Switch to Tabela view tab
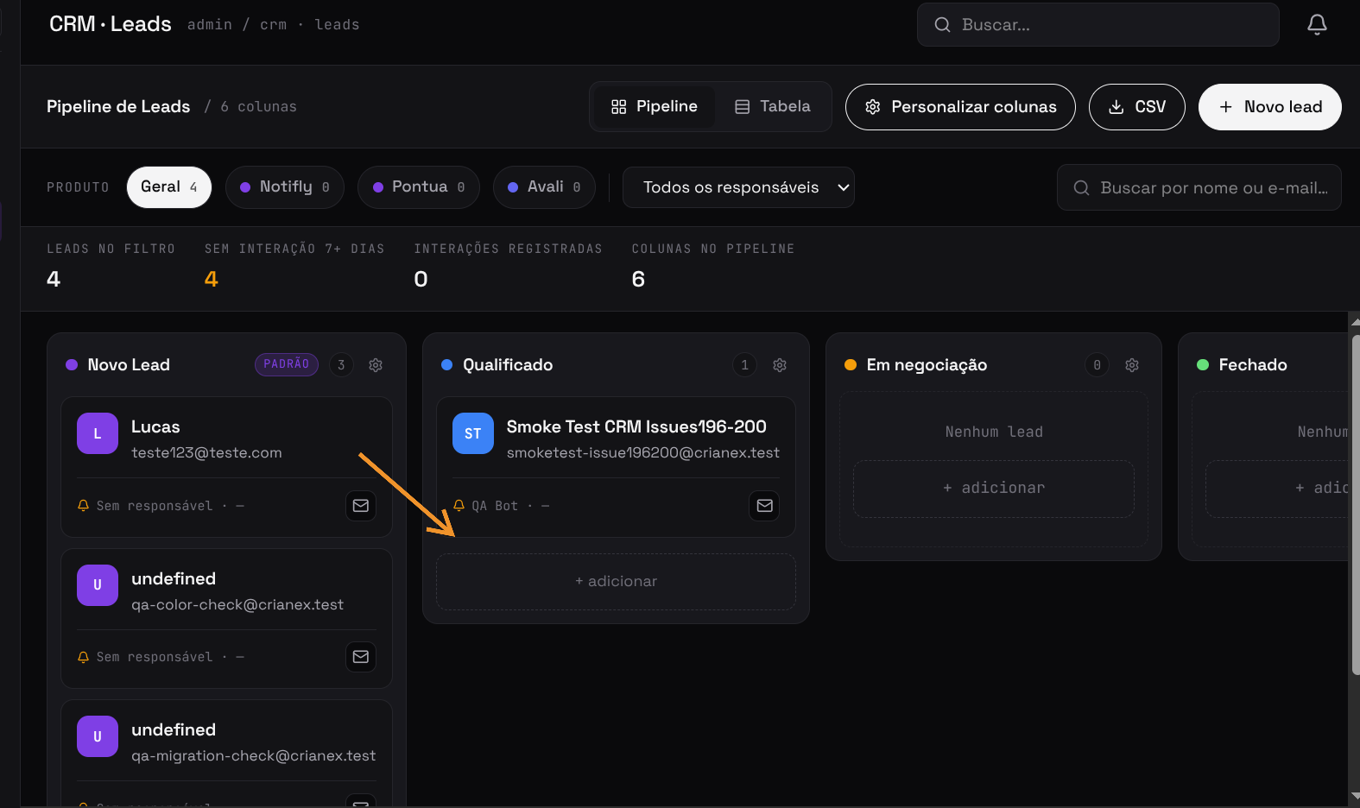 click(x=773, y=107)
